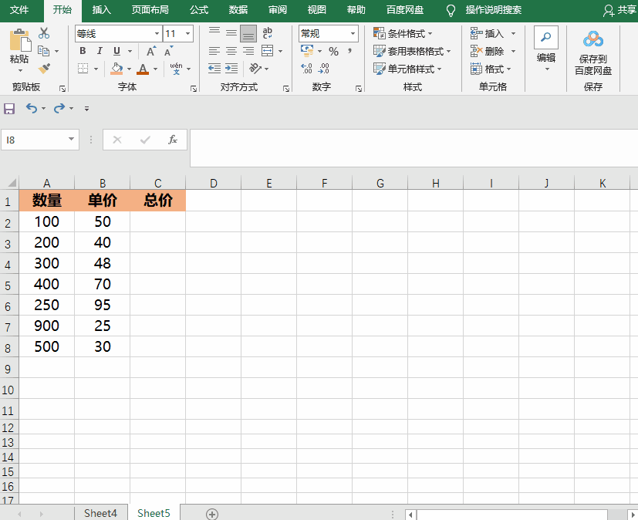638x520 pixels.
Task: Open the 编辑 search group
Action: pos(546,49)
